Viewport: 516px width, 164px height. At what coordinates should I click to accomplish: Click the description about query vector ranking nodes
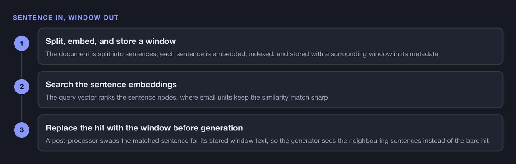pyautogui.click(x=187, y=97)
